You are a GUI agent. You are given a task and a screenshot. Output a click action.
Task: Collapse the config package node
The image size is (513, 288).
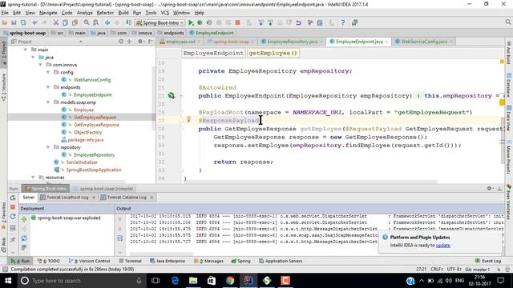tap(48, 72)
